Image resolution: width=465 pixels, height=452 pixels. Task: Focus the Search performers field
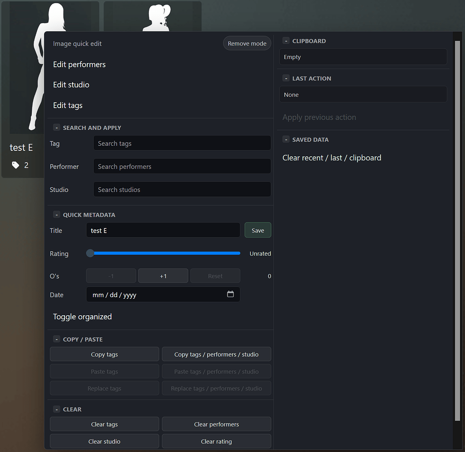(182, 166)
